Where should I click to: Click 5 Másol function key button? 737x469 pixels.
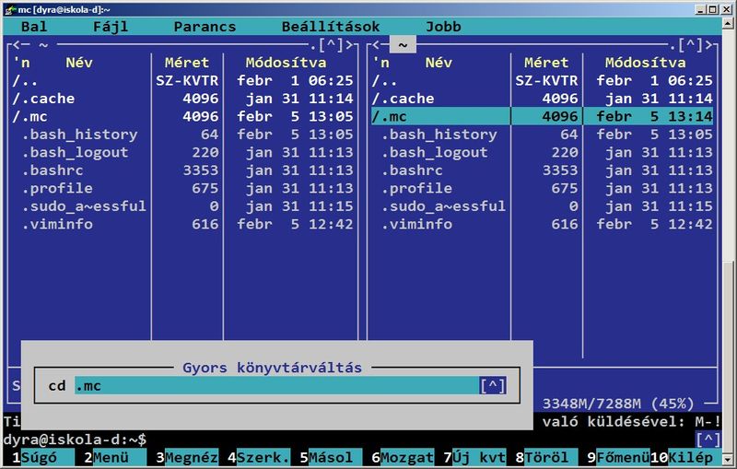[x=331, y=457]
